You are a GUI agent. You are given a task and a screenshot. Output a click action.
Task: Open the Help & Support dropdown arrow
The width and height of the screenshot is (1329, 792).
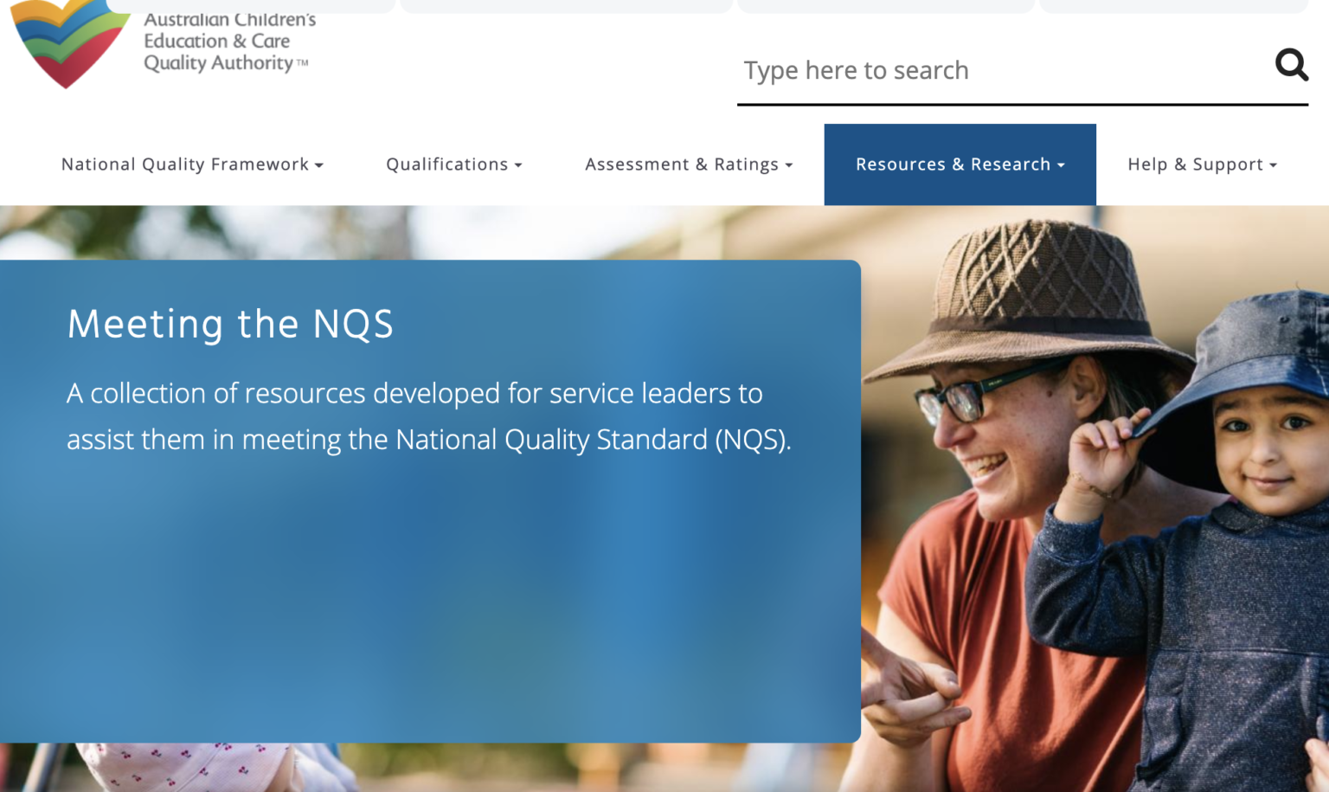tap(1273, 164)
